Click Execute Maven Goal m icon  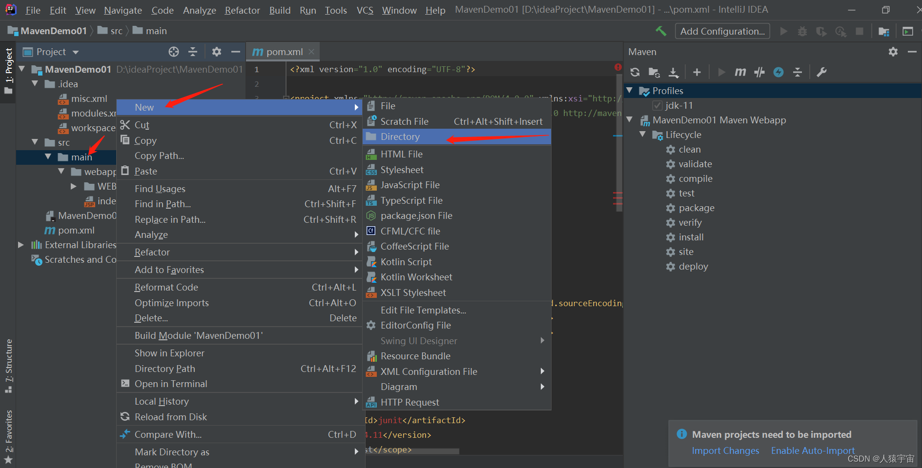pyautogui.click(x=740, y=72)
